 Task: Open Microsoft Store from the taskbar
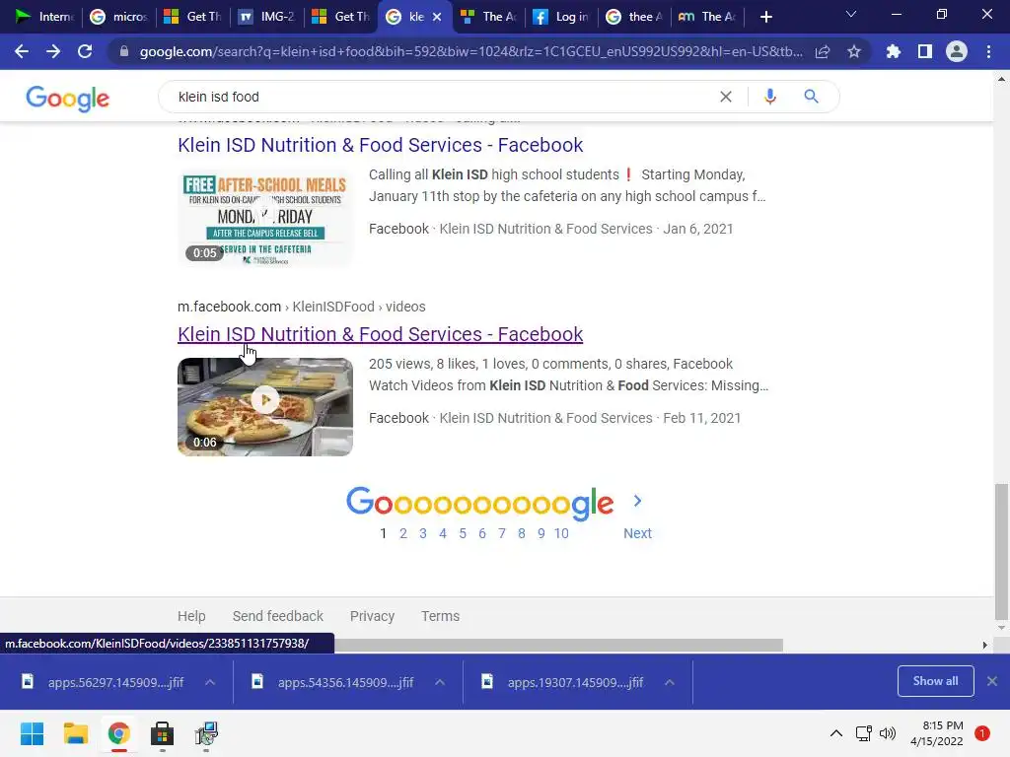pos(163,733)
